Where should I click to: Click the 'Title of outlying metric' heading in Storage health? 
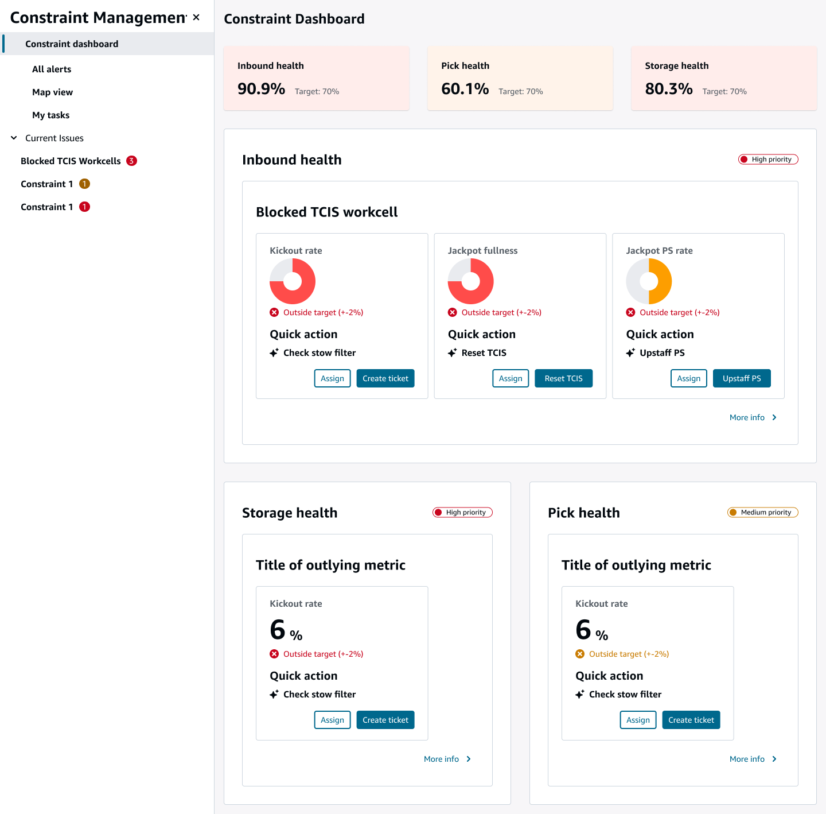(x=330, y=565)
